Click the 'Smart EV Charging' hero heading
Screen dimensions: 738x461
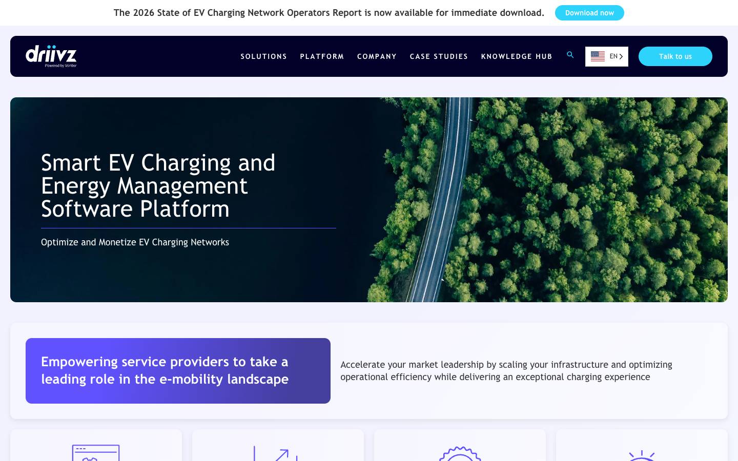coord(158,185)
